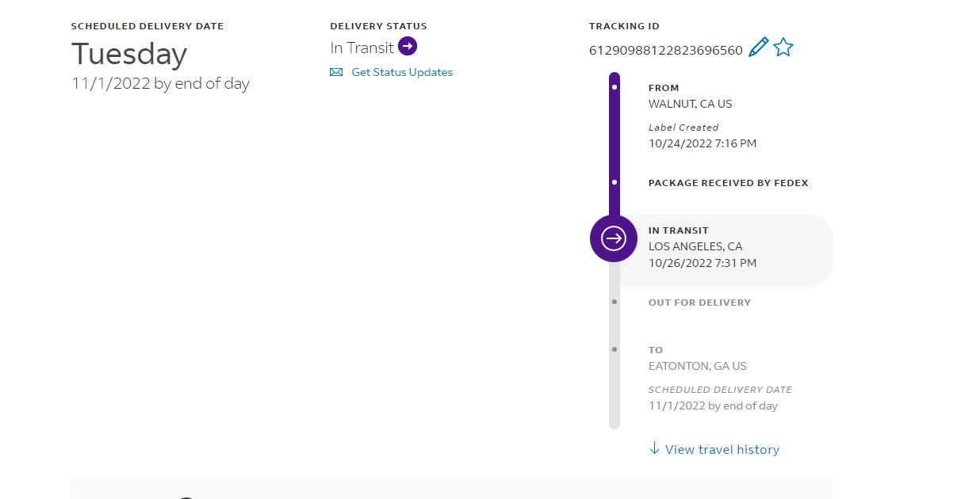Click the envelope icon for status updates
The width and height of the screenshot is (961, 499).
[336, 72]
